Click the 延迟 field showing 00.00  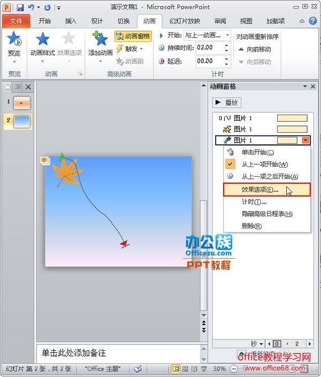pyautogui.click(x=210, y=61)
